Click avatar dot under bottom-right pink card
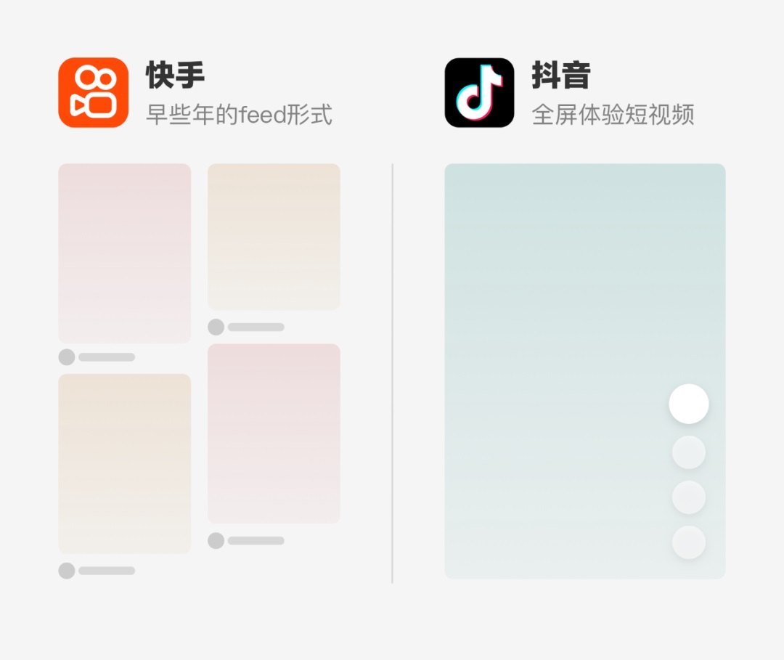The width and height of the screenshot is (784, 660). [216, 540]
